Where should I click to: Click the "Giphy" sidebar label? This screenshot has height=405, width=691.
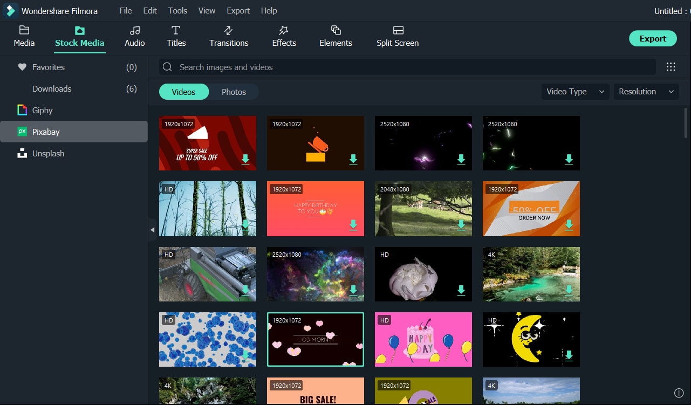click(43, 111)
